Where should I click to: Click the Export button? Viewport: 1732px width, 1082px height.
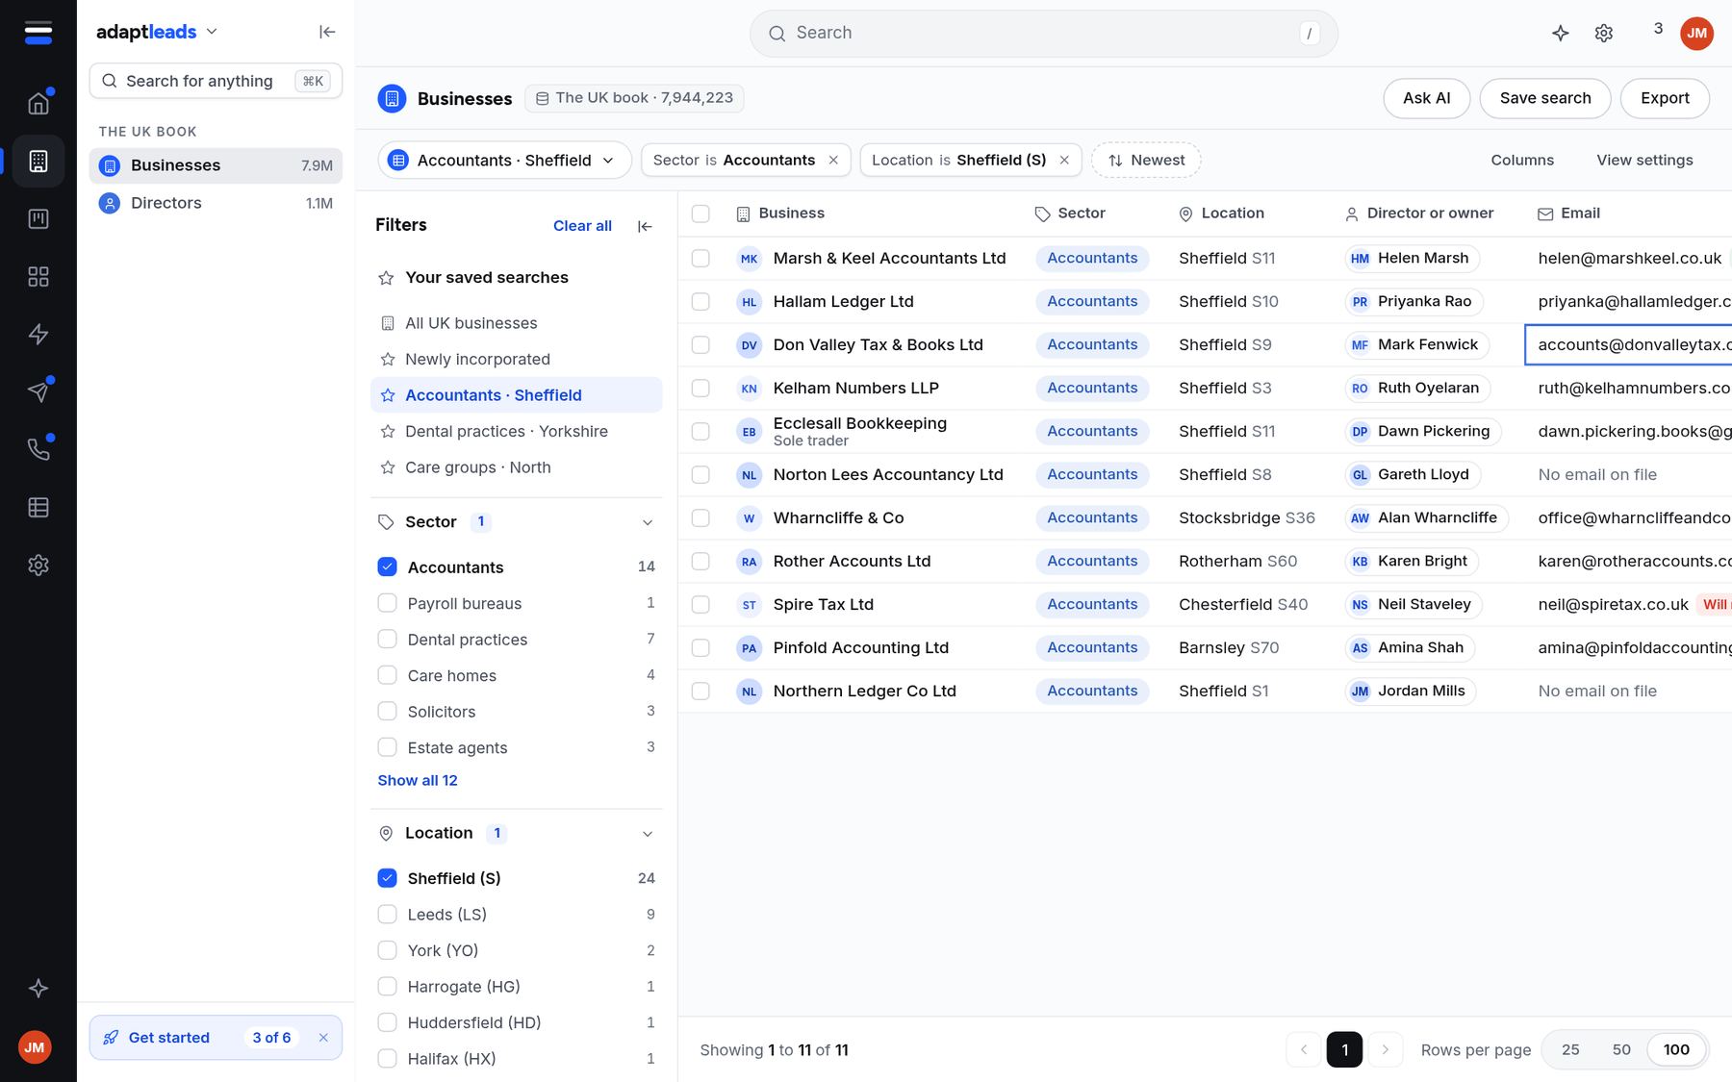click(1665, 98)
